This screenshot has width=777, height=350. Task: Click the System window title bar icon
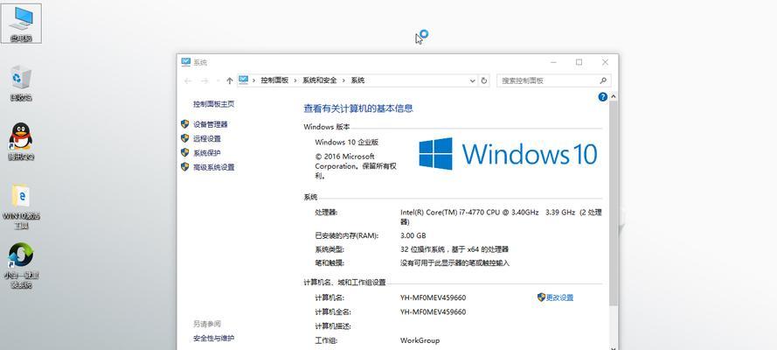(x=186, y=62)
